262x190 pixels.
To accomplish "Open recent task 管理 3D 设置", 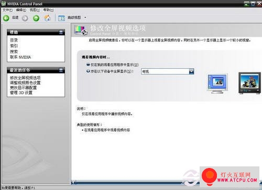I will pos(21,92).
